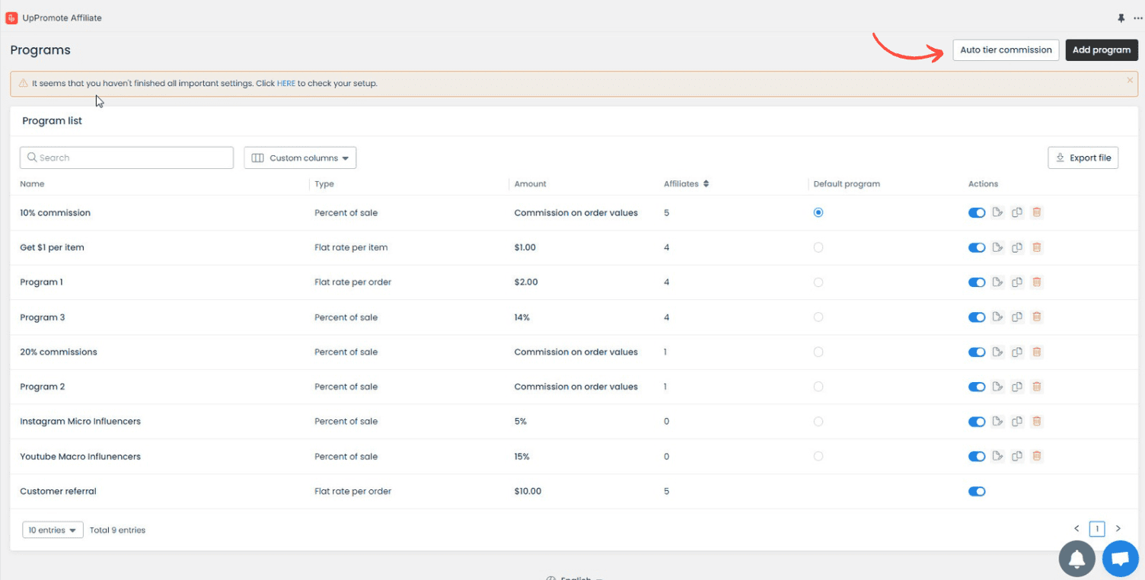The width and height of the screenshot is (1145, 580).
Task: Click the Add program button
Action: [1102, 49]
